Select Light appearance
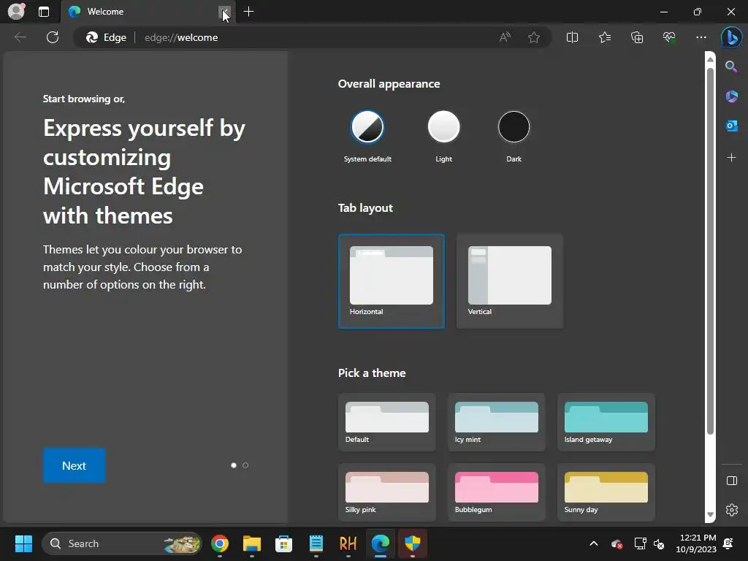The height and width of the screenshot is (561, 748). point(443,127)
